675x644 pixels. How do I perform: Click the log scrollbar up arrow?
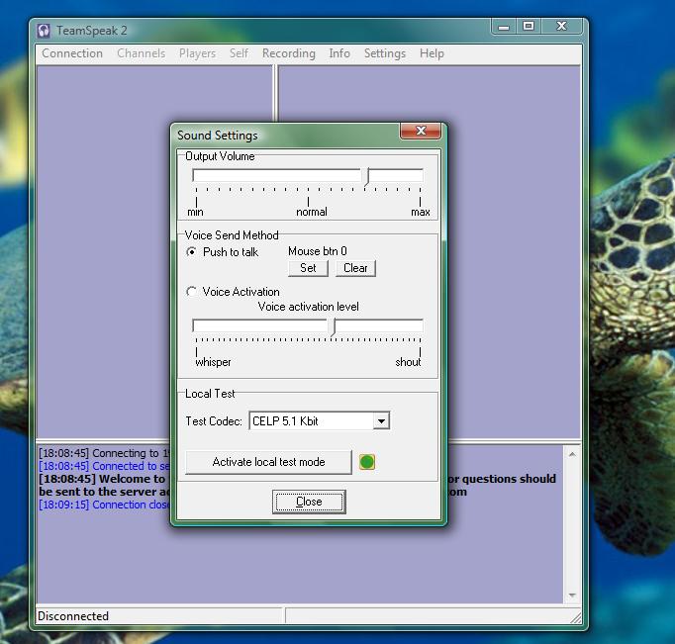pos(572,454)
